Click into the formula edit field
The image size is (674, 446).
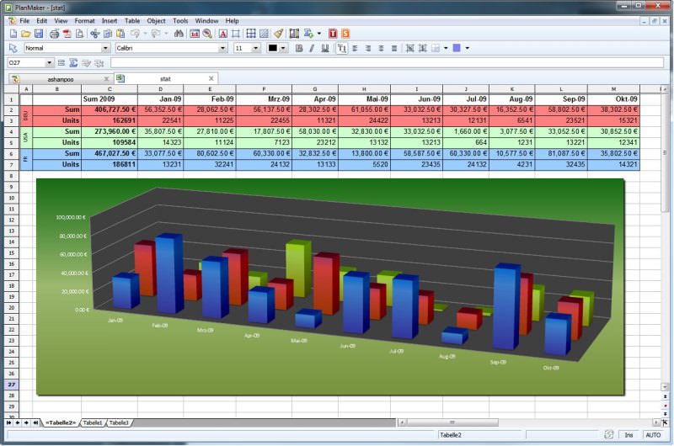pyautogui.click(x=387, y=63)
